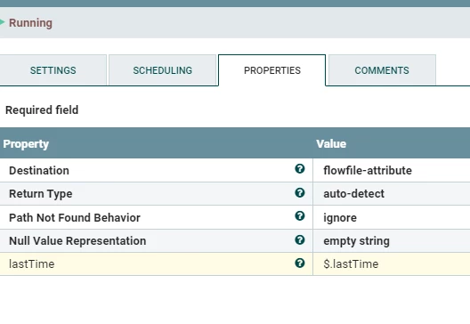Go to the Comments tab

(382, 70)
